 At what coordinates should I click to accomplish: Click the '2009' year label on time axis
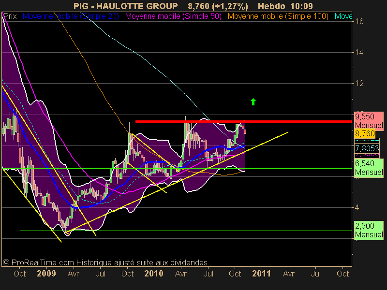[46, 274]
